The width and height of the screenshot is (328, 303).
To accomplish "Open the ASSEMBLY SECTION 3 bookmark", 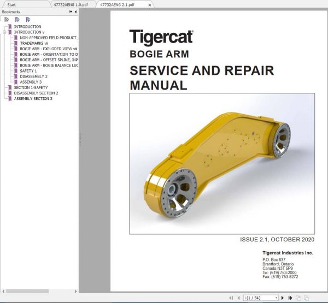I will pos(33,99).
